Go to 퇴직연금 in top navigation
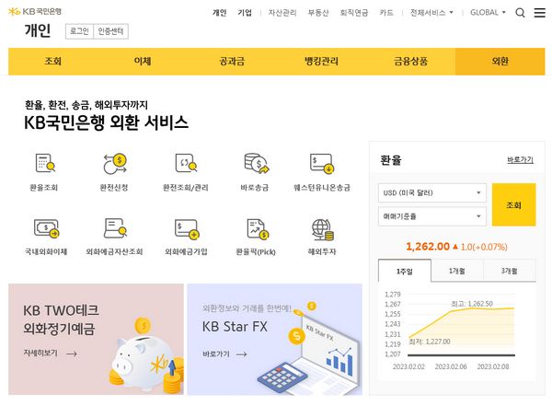The image size is (552, 406). [x=354, y=13]
